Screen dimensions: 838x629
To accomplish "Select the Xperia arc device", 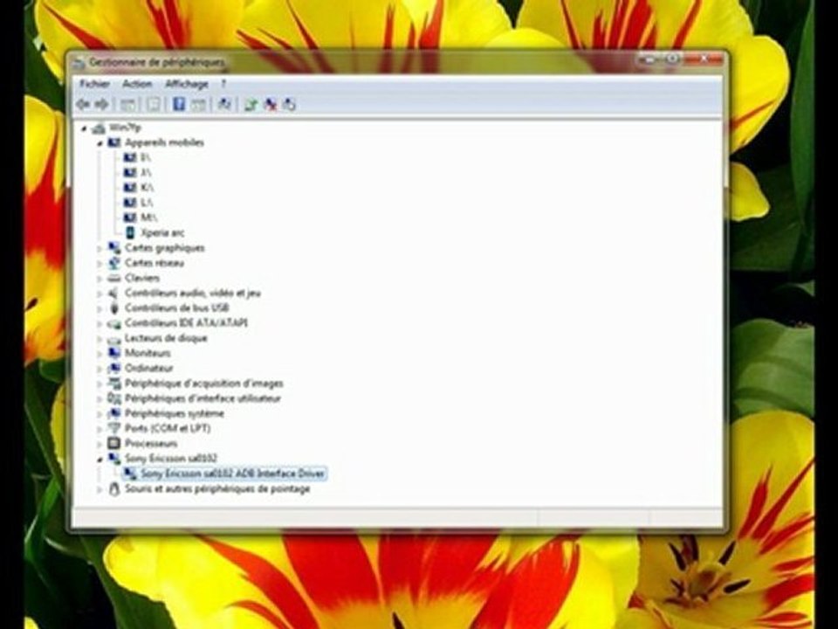I will (162, 232).
